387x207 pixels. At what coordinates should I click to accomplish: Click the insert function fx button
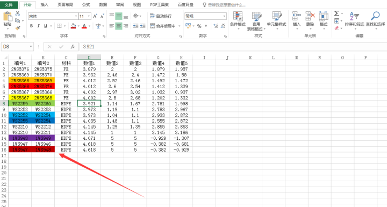(73, 46)
